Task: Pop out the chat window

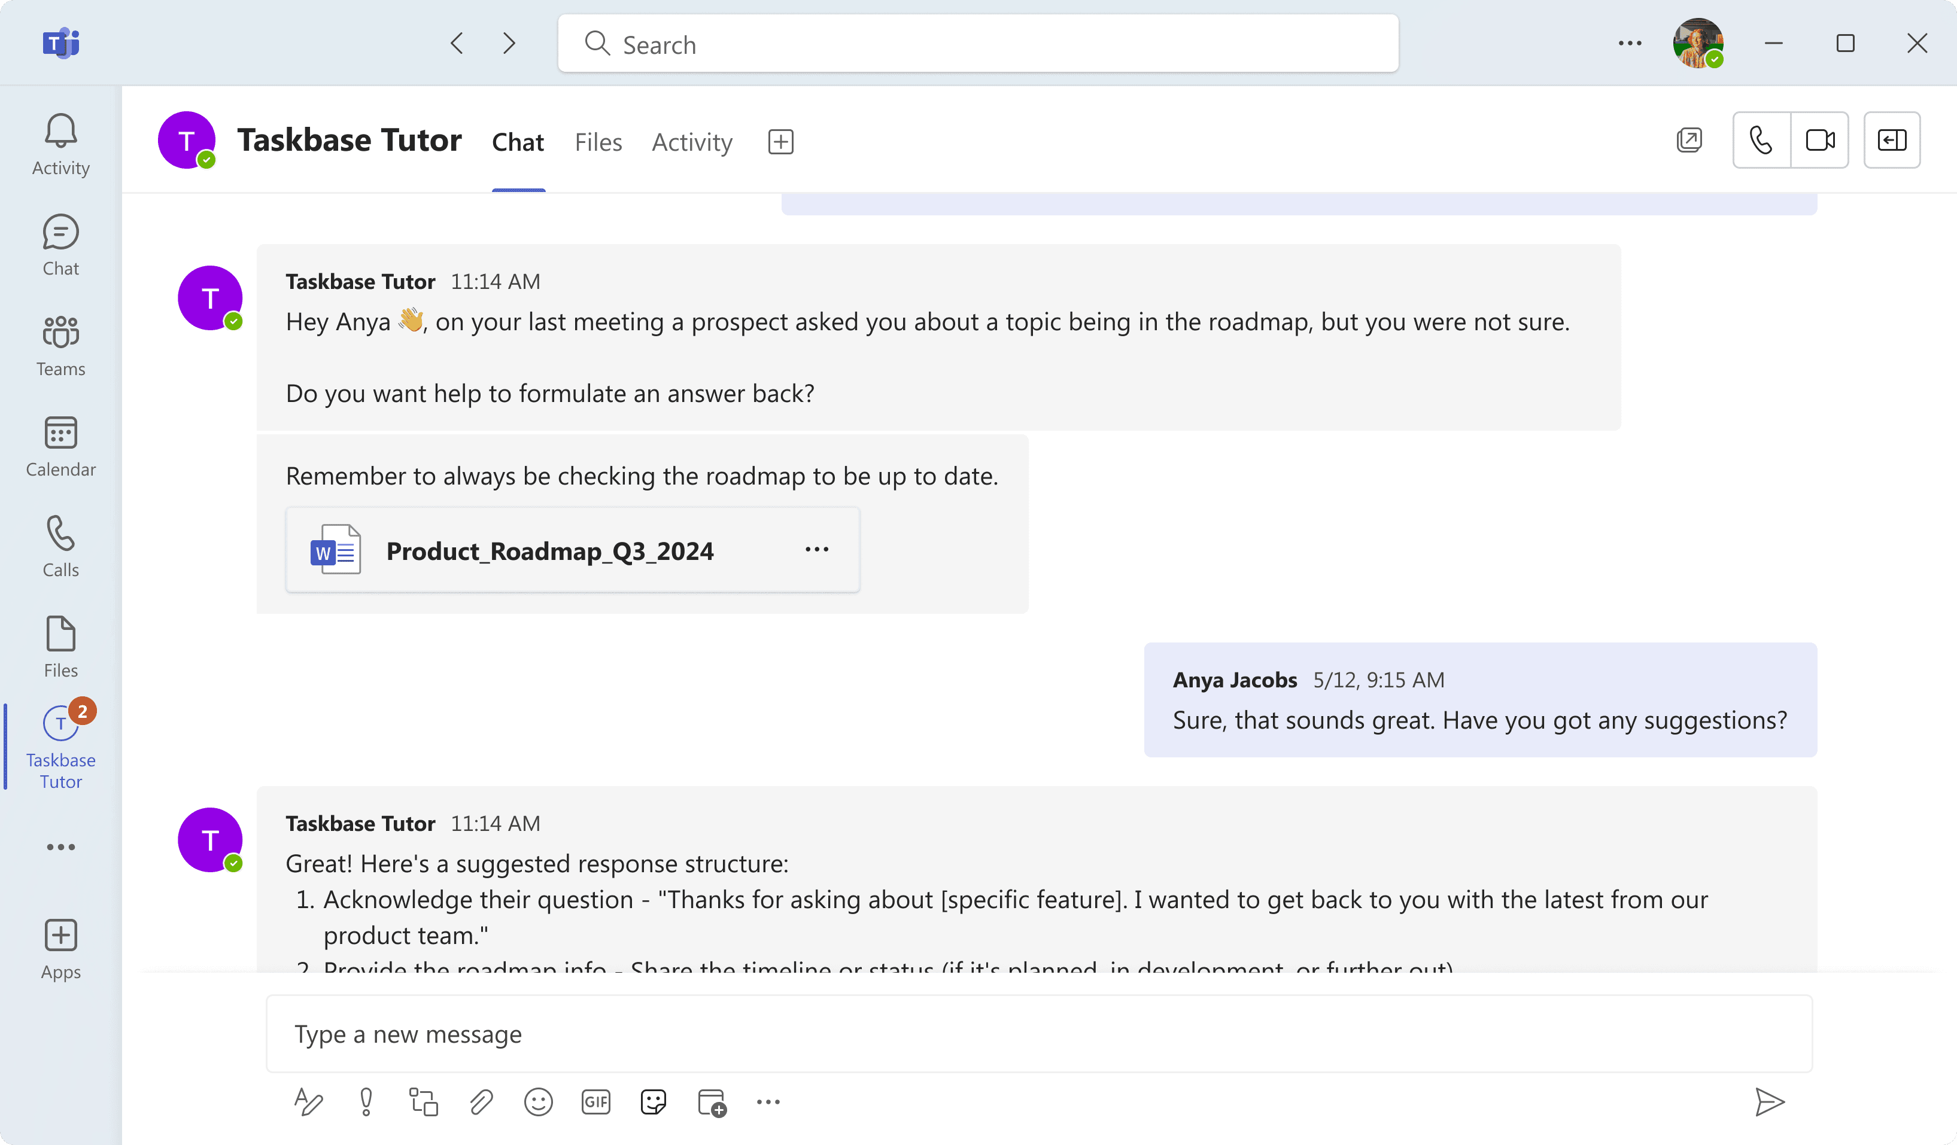Action: pos(1689,141)
